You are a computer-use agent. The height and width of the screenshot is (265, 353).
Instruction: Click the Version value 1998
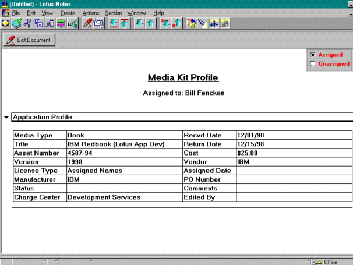[75, 162]
